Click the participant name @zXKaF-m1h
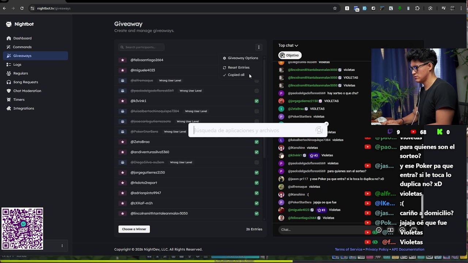The width and height of the screenshot is (468, 263). point(141,203)
